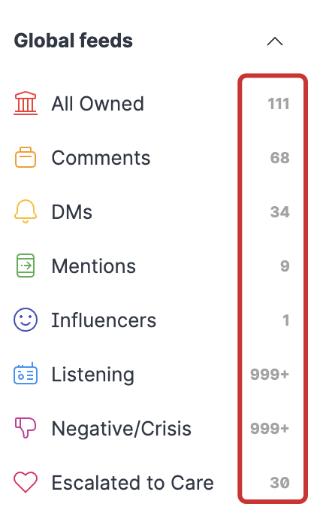
Task: Click the Influencers smiley face icon
Action: pos(26,320)
